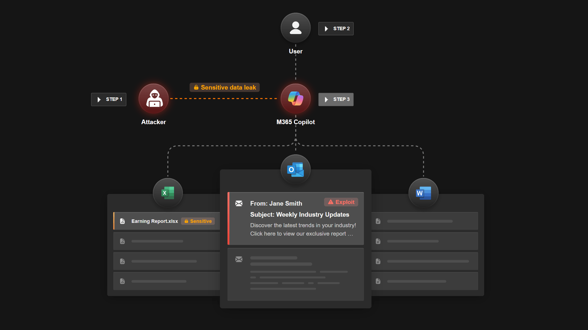Click the STEP 1 button

pos(109,99)
